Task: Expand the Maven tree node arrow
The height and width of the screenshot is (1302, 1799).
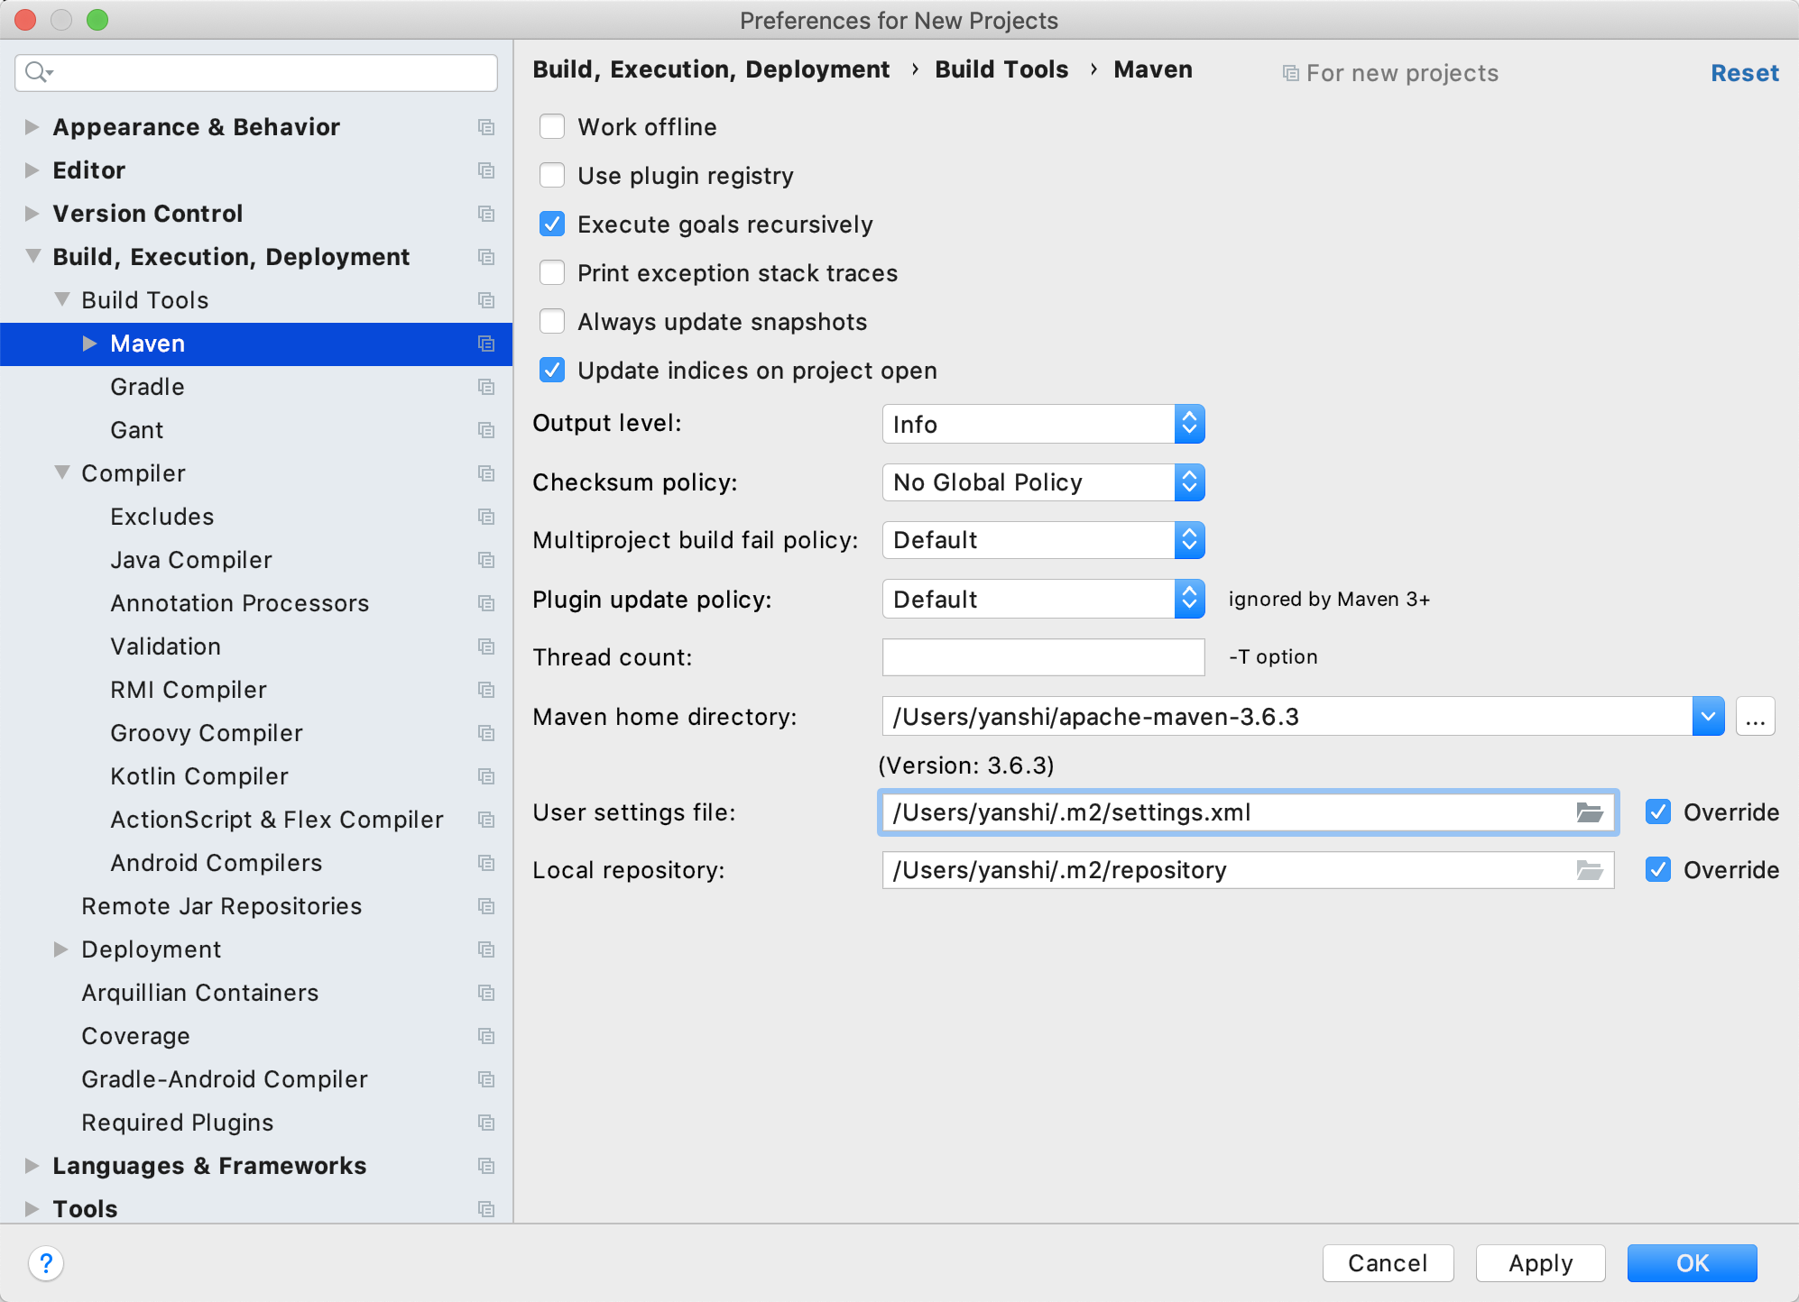Action: click(x=89, y=344)
